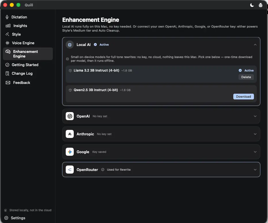Image resolution: width=268 pixels, height=223 pixels.
Task: Click the OpenRouter logo icon
Action: [x=70, y=170]
